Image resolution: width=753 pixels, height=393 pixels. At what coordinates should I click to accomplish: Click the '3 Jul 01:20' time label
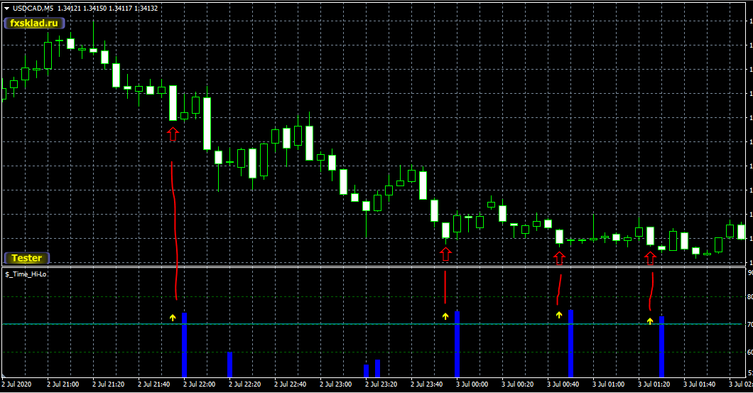[654, 384]
